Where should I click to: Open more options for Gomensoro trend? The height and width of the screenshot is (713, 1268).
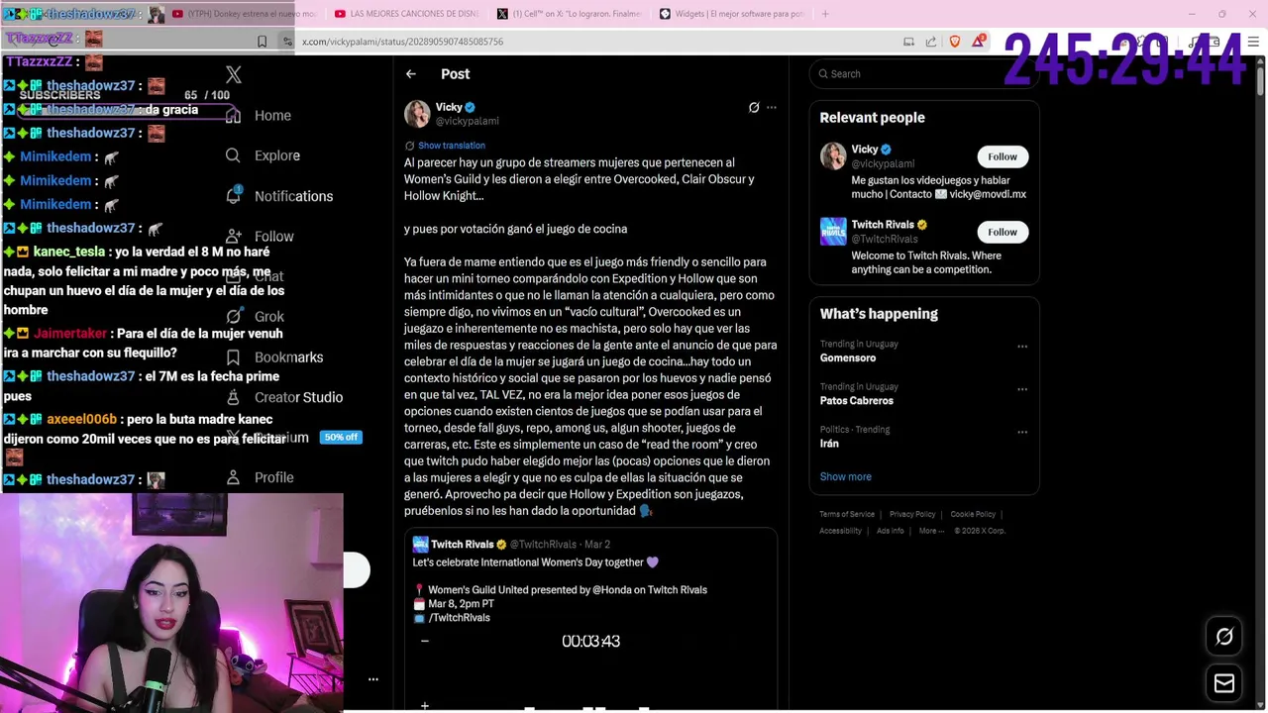tap(1022, 347)
